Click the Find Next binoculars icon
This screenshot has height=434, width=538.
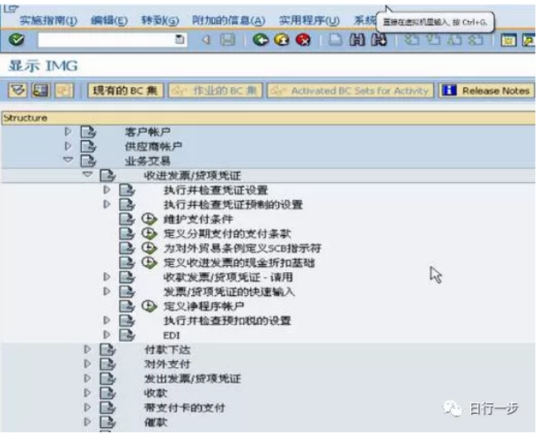point(379,40)
